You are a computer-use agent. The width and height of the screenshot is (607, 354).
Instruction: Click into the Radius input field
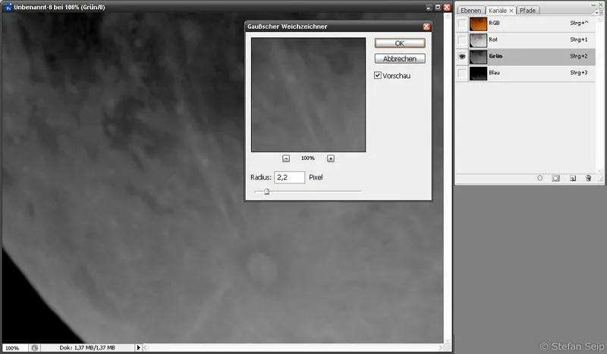pos(289,177)
